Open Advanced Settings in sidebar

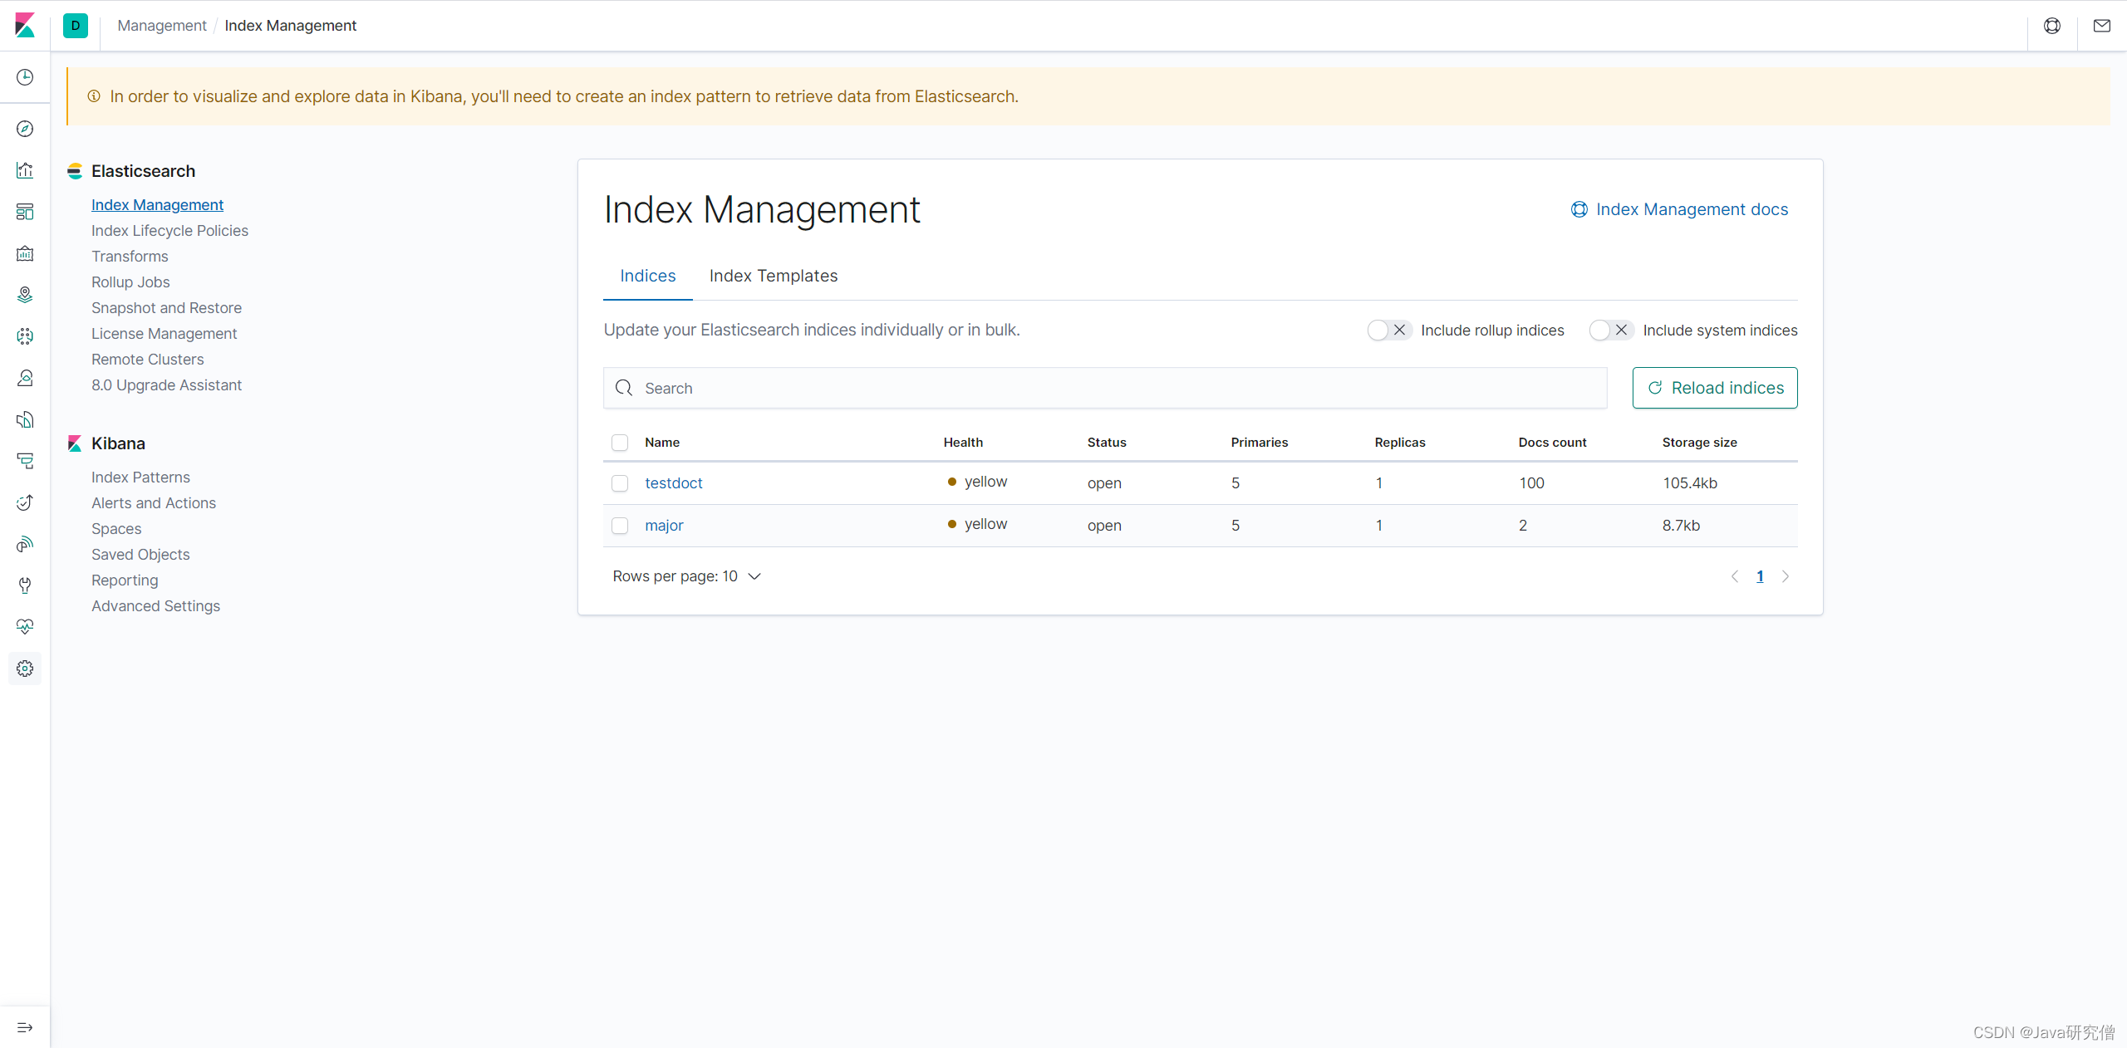coord(155,606)
